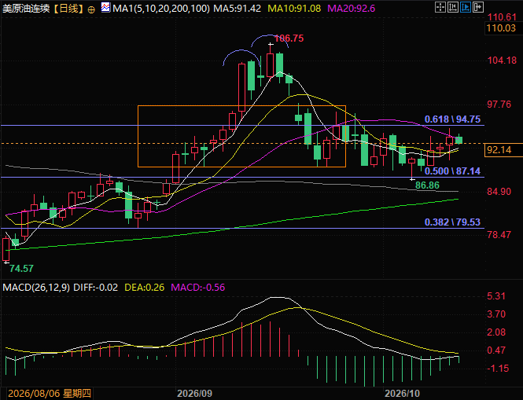Select the 0.500 \ 87.14 Fibonacci level label
Viewport: 523px width, 400px height.
tap(452, 171)
